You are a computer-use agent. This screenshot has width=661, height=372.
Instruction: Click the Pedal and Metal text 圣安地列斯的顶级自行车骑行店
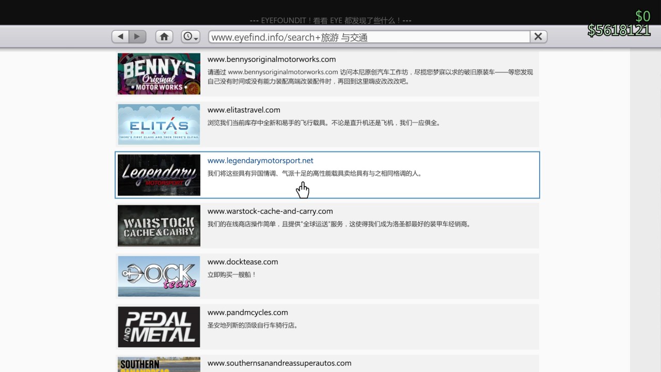[253, 326]
